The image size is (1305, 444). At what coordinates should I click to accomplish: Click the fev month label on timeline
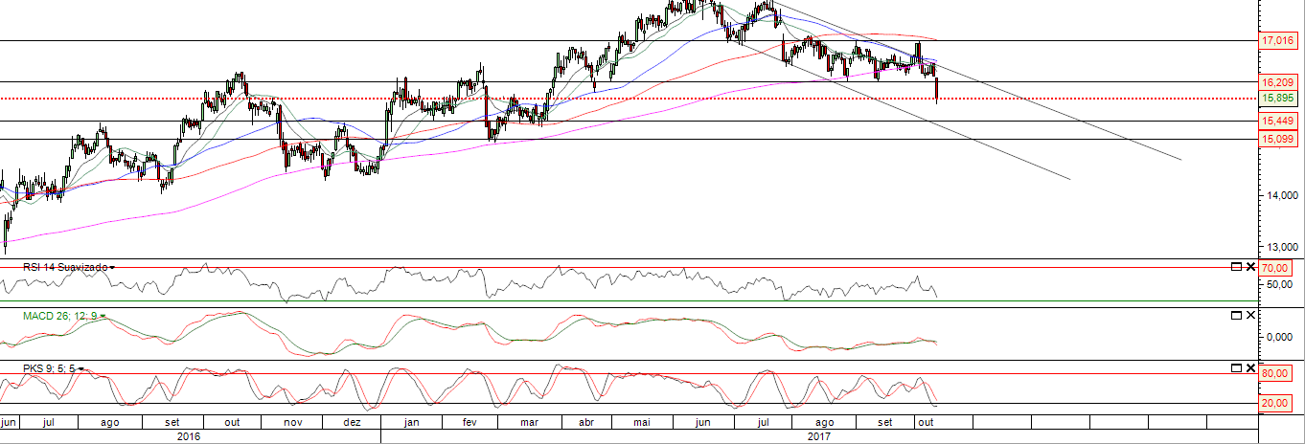469,422
